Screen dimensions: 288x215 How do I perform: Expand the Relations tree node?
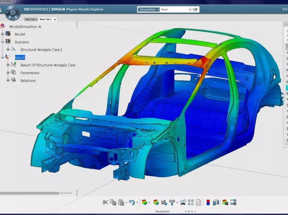8,80
